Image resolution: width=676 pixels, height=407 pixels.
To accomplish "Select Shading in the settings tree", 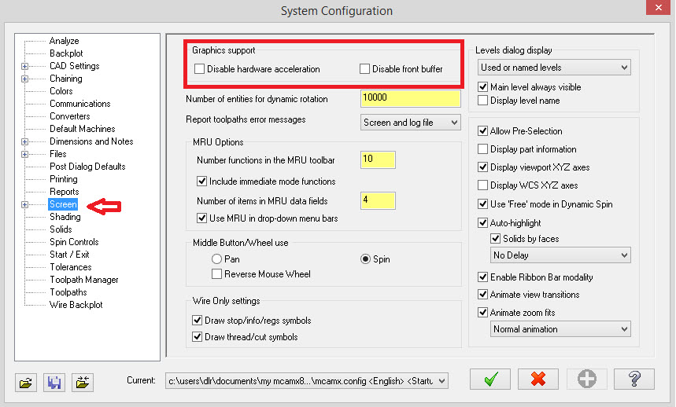I will point(65,217).
